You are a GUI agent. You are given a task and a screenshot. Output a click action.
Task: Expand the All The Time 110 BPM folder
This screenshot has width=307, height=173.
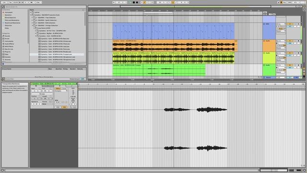tap(35, 31)
